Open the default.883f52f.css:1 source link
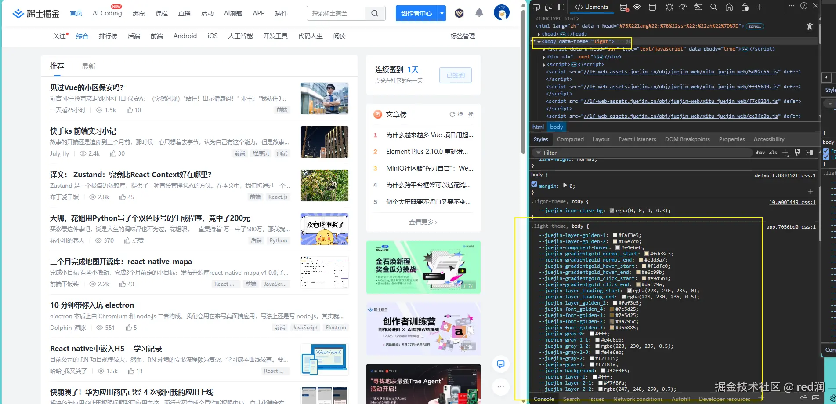The image size is (836, 404). click(x=785, y=176)
